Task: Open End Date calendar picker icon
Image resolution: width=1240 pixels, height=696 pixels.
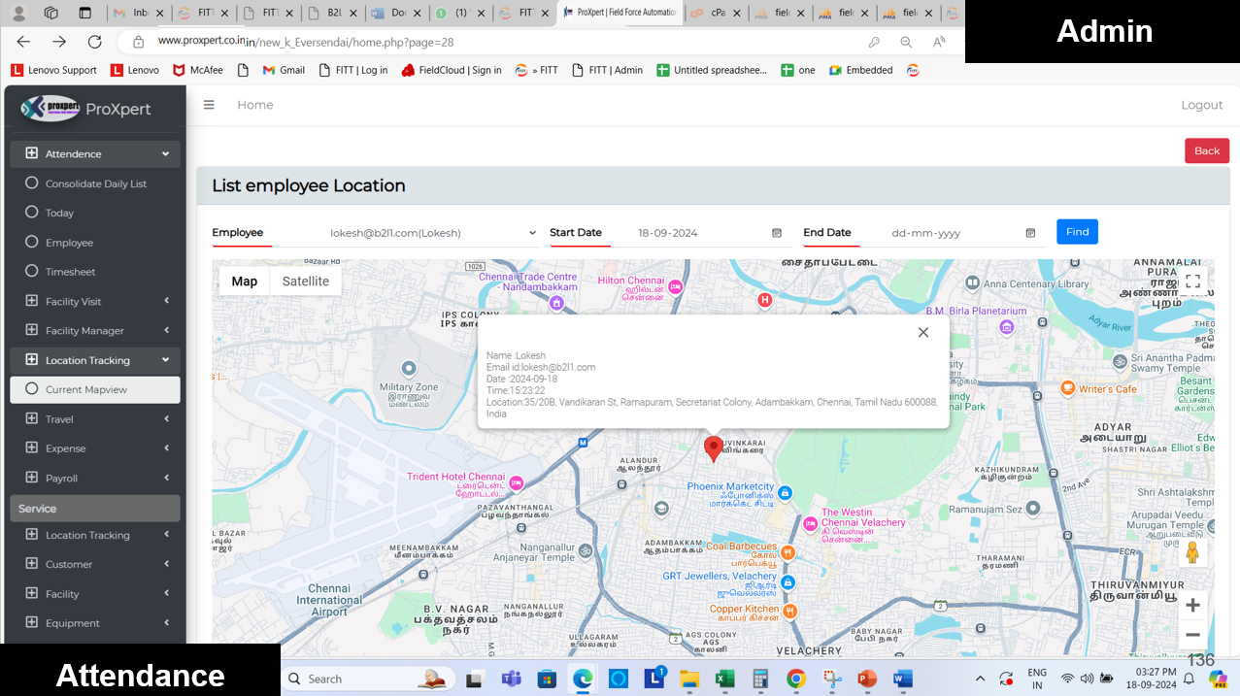Action: (x=1030, y=233)
